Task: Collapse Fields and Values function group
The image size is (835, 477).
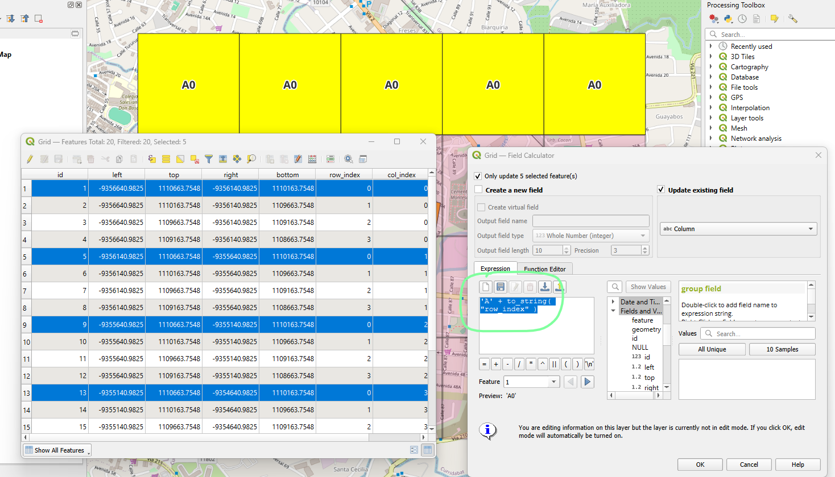Action: 613,311
